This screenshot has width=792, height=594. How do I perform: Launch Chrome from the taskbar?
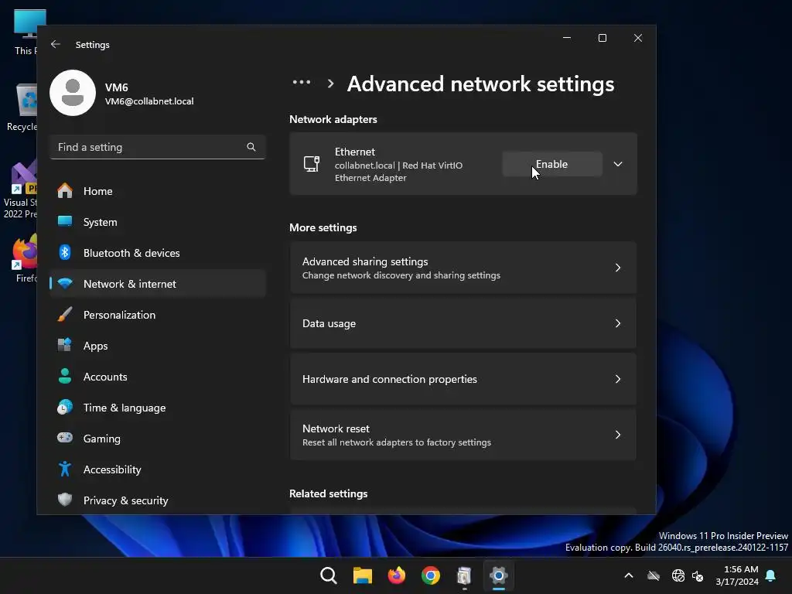click(x=431, y=575)
